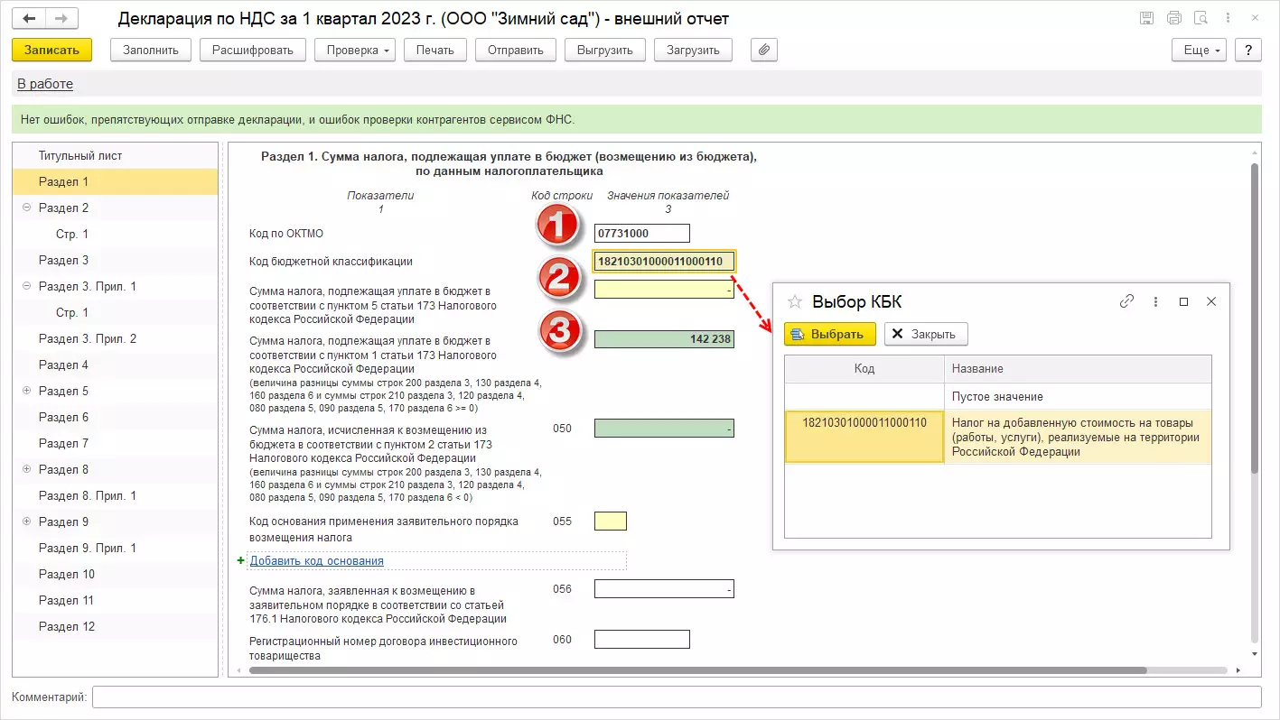
Task: Select the Пустое значение row
Action: tap(997, 397)
